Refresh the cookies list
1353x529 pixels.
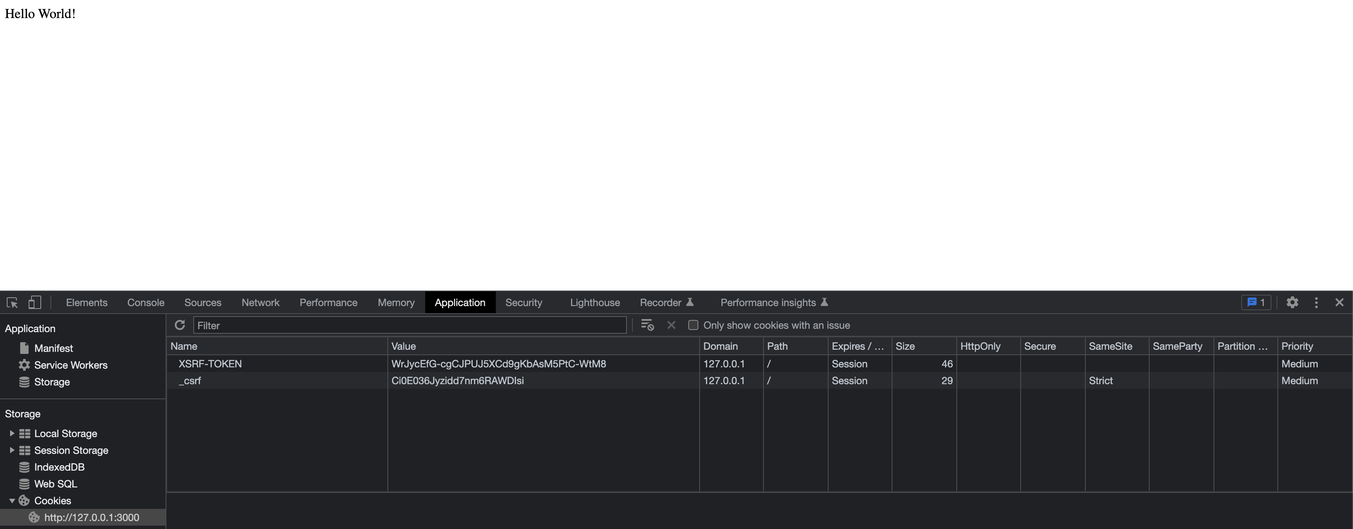coord(180,325)
